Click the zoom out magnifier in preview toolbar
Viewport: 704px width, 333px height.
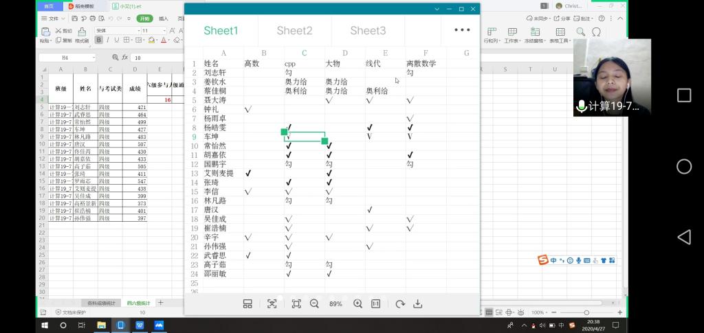click(314, 303)
